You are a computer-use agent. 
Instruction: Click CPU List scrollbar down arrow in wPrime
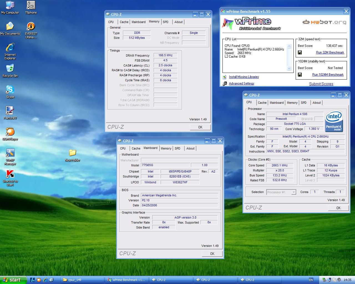(289, 68)
